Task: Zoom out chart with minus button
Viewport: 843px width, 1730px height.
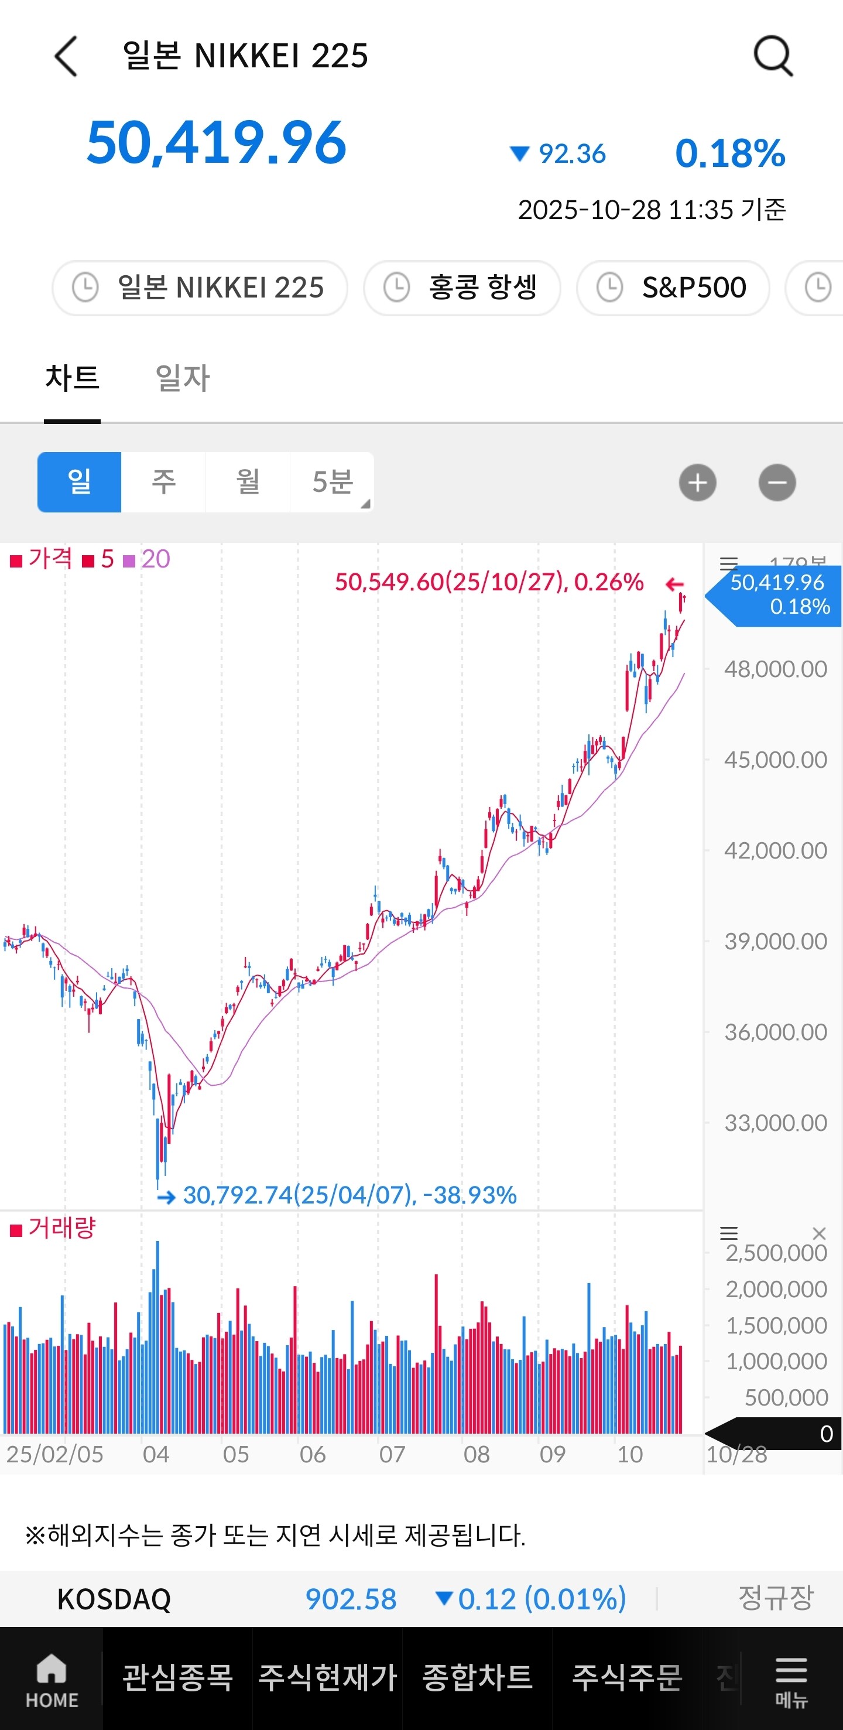Action: (776, 482)
